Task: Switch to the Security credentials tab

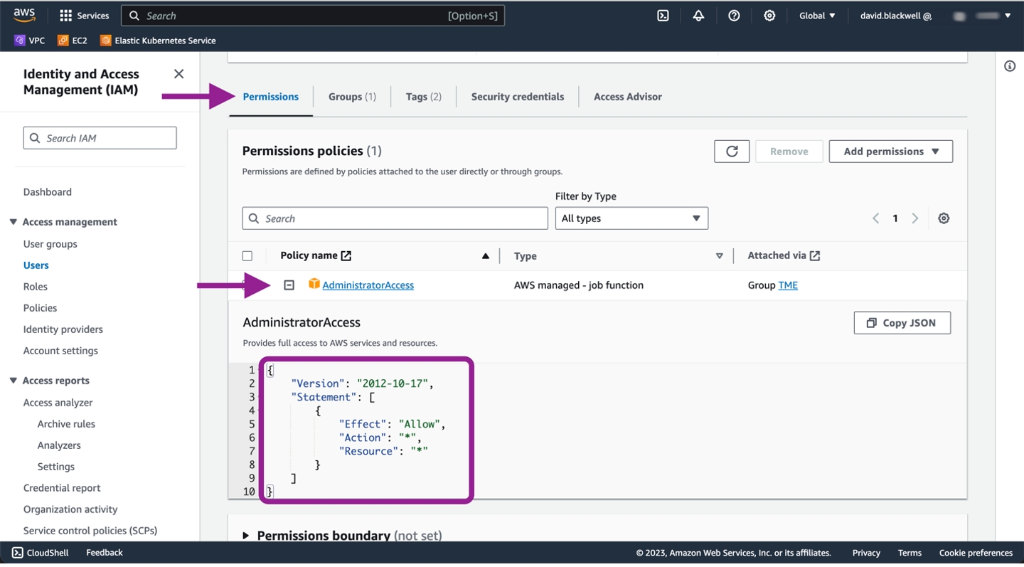Action: tap(517, 97)
